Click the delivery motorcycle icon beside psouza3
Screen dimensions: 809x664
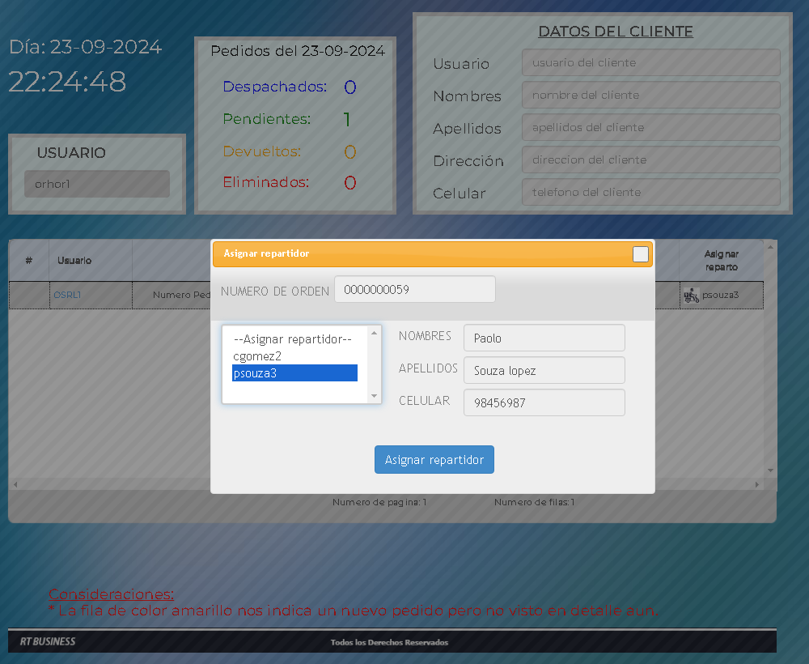pos(691,296)
